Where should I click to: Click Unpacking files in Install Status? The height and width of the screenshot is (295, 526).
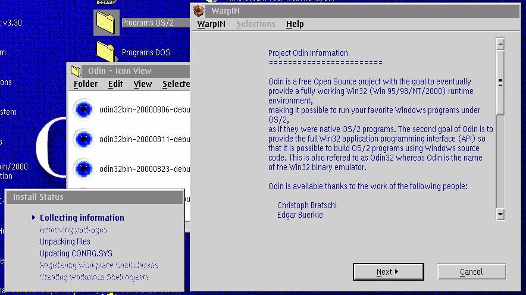pos(65,241)
